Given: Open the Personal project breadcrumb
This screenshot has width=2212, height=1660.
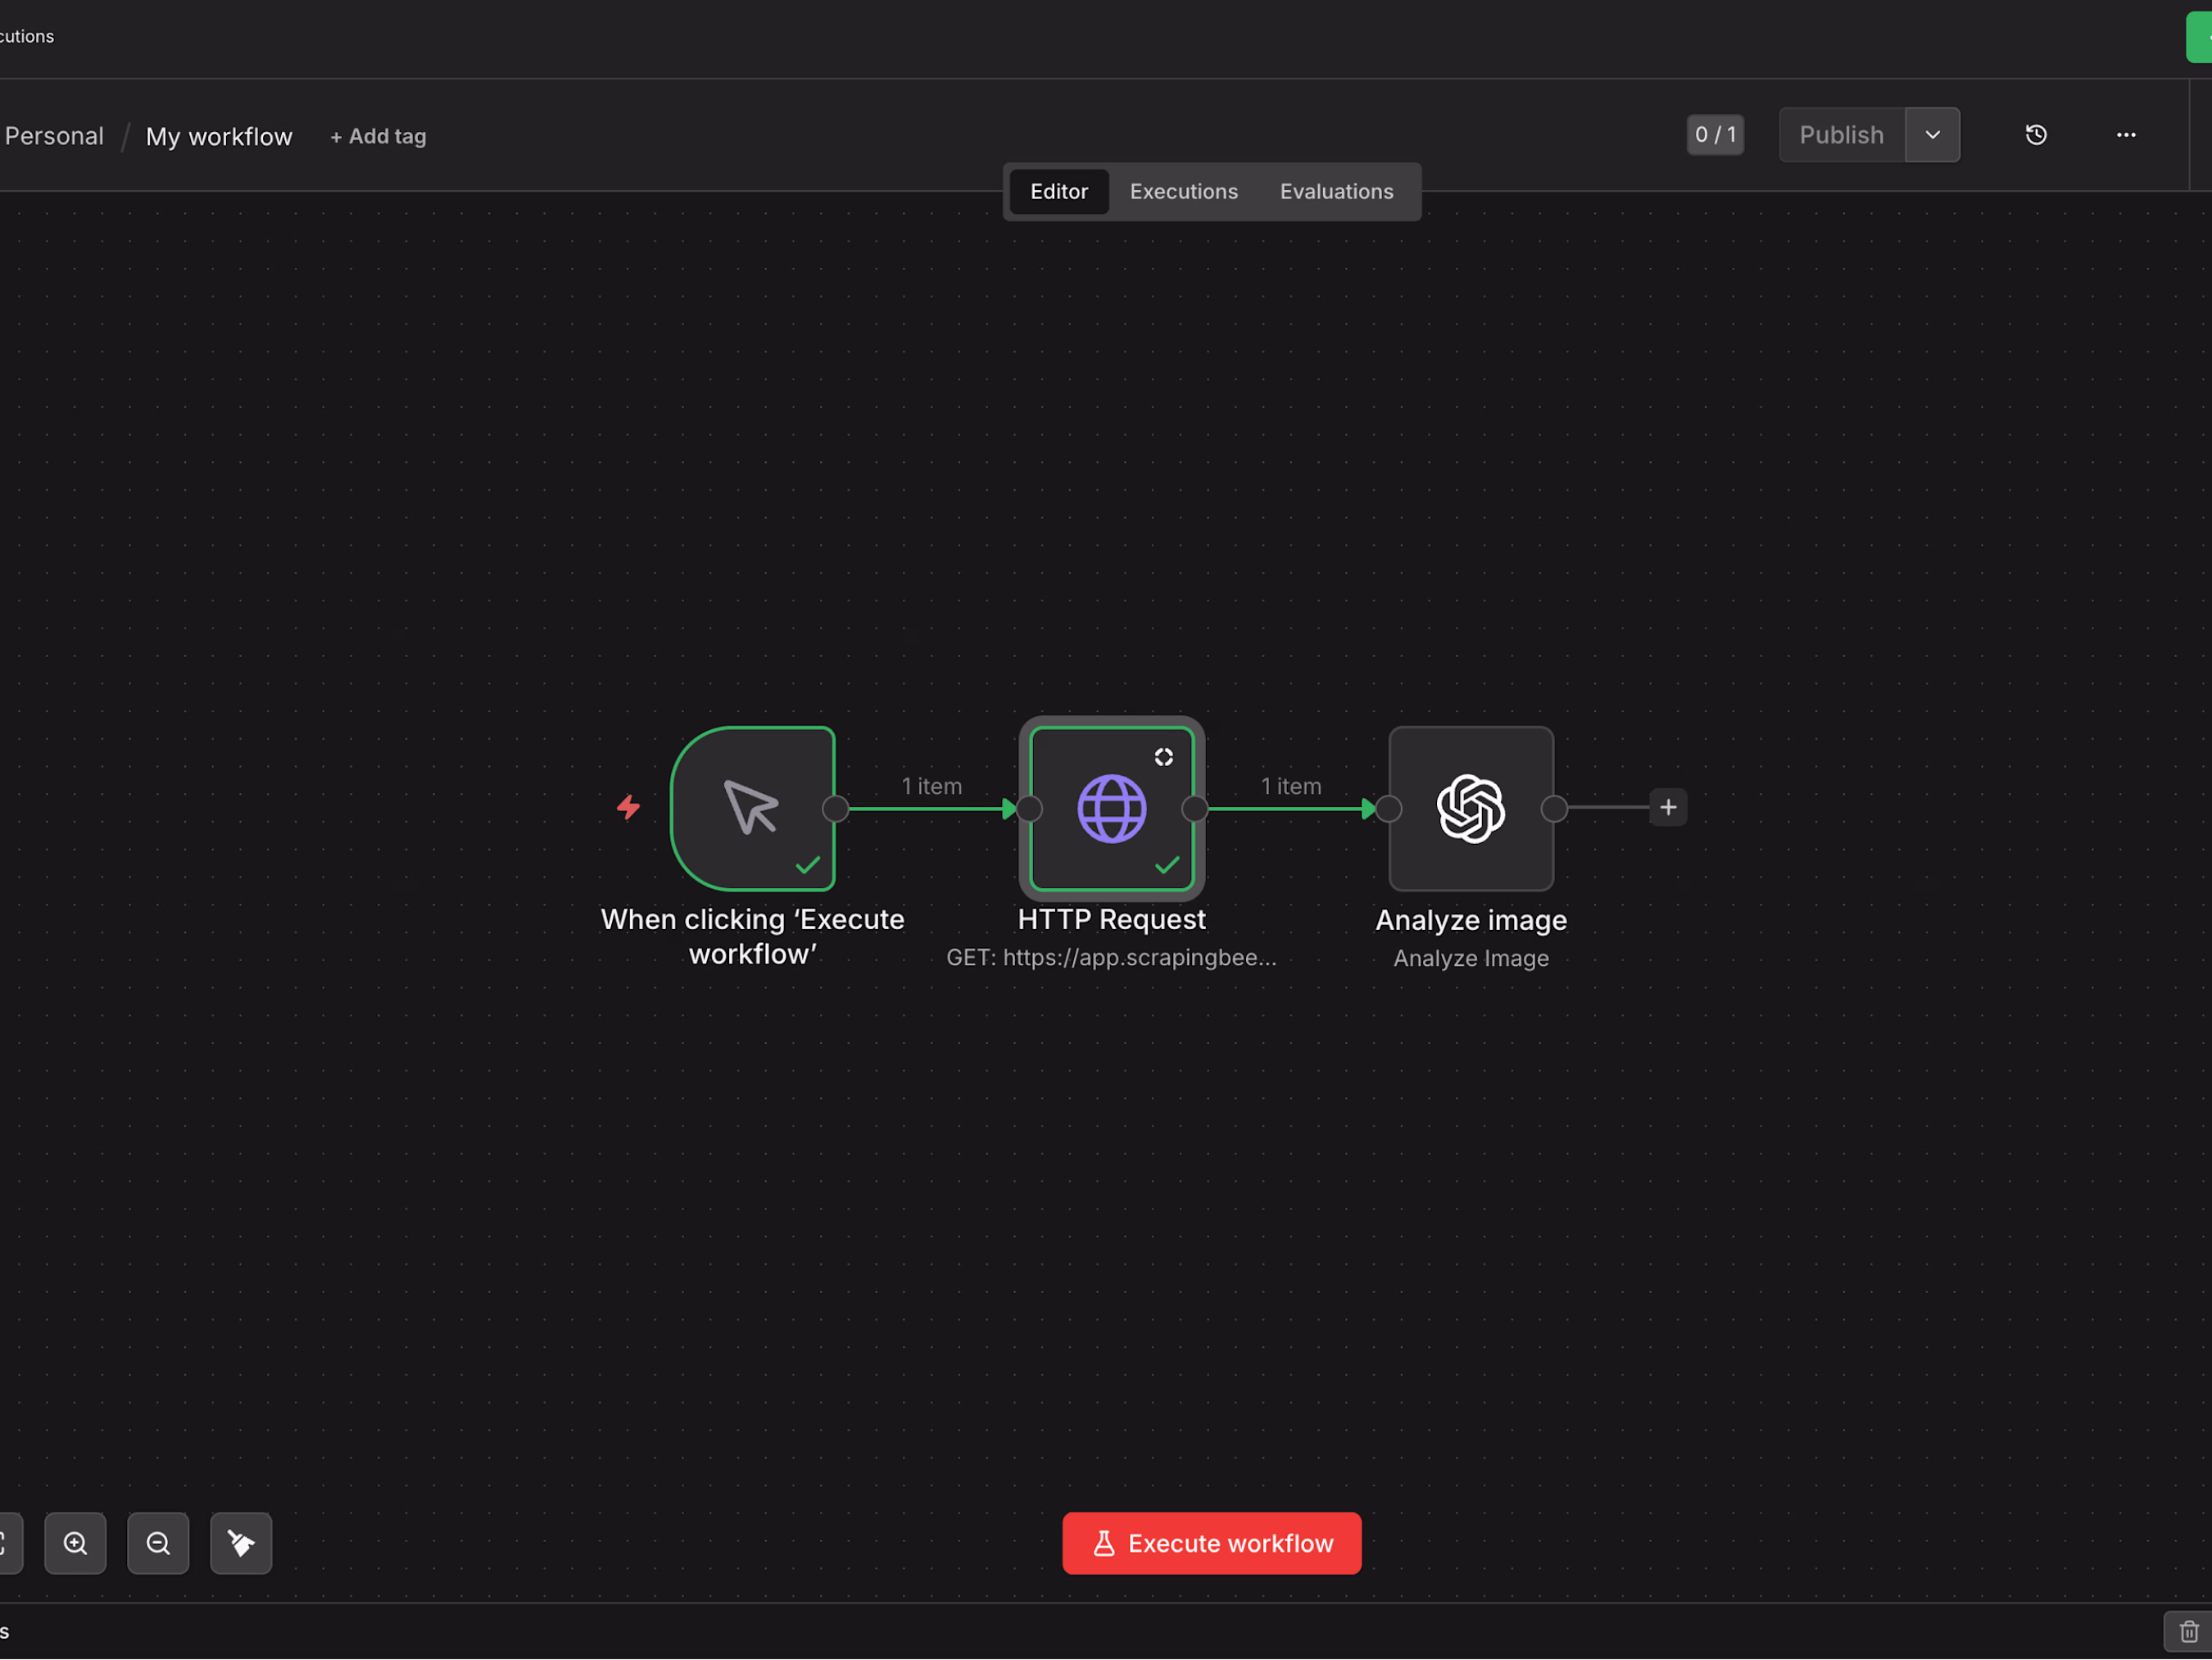Looking at the screenshot, I should (x=54, y=136).
